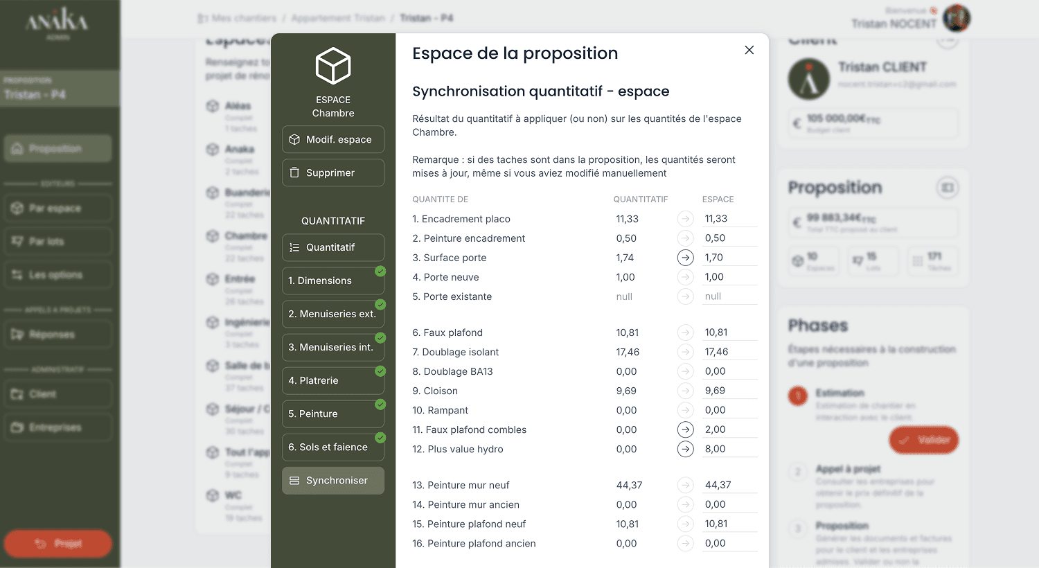Click the sync arrow for Encadrement placo
This screenshot has height=568, width=1039.
pos(686,219)
